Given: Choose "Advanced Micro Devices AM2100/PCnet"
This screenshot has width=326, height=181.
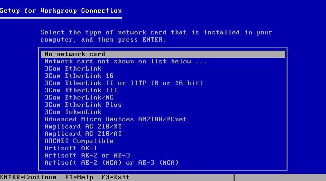Looking at the screenshot, I should pos(115,119).
